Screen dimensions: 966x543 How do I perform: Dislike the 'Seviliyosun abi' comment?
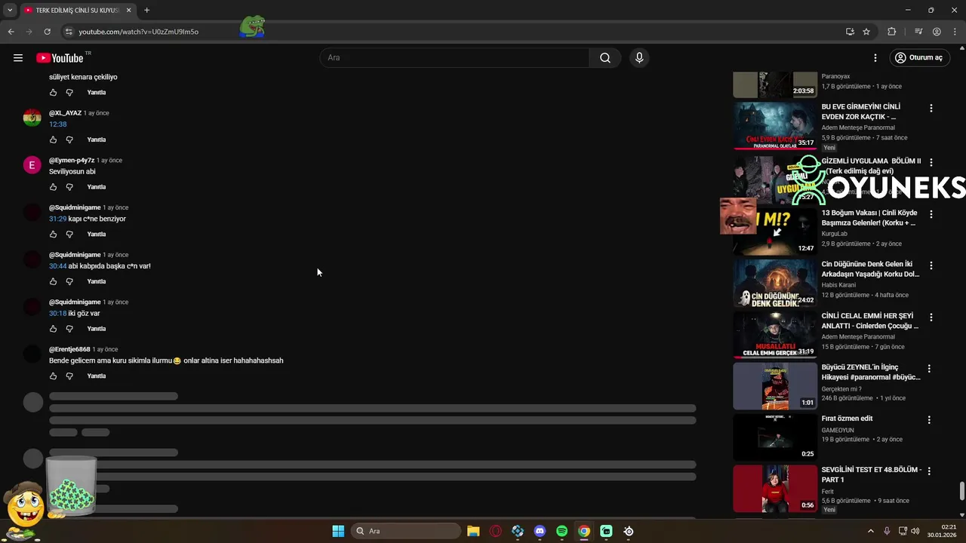69,187
